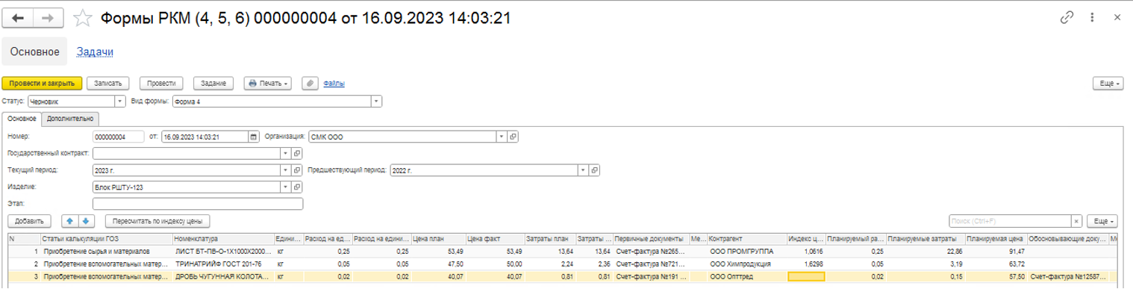Switch to the Дополнительно tab
Screen dimensions: 1133x289
tap(70, 118)
